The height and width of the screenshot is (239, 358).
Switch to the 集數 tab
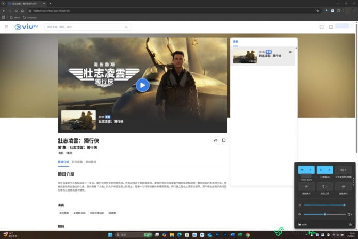click(235, 42)
